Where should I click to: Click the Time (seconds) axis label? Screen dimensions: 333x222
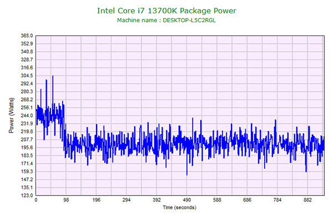pos(179,208)
